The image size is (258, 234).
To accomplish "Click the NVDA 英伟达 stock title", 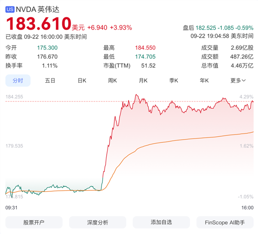I will point(37,9).
